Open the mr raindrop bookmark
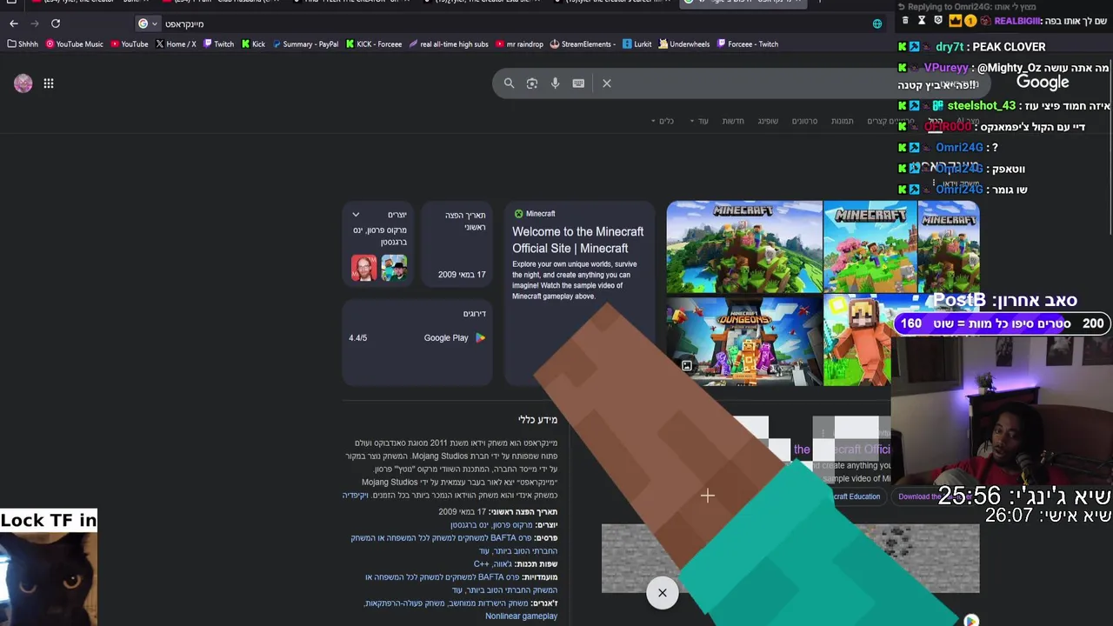1113x626 pixels. (x=519, y=44)
